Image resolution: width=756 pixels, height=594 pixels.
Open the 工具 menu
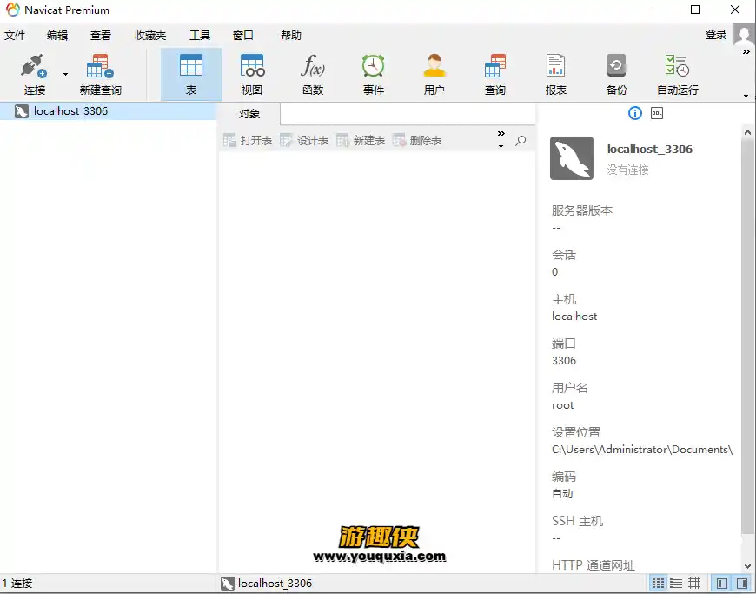pos(200,36)
